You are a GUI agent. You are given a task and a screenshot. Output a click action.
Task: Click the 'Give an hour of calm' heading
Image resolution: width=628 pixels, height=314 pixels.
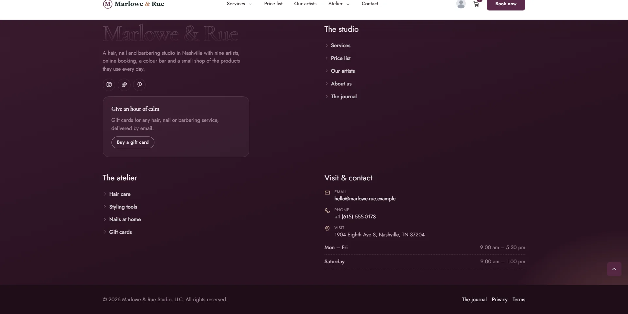135,109
